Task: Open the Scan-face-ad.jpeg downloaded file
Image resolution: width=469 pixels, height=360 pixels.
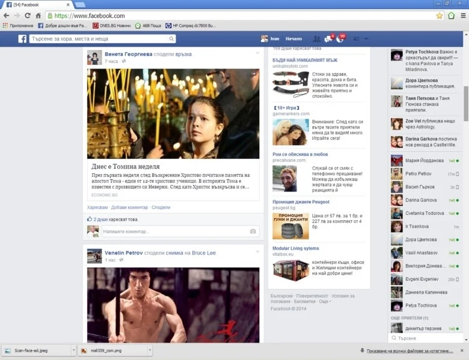Action: (37, 350)
